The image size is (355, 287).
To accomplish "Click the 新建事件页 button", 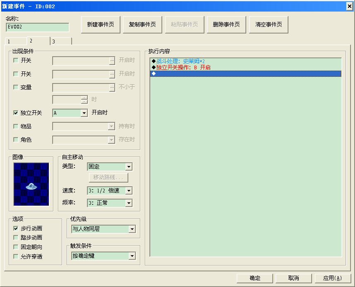I will pos(101,25).
